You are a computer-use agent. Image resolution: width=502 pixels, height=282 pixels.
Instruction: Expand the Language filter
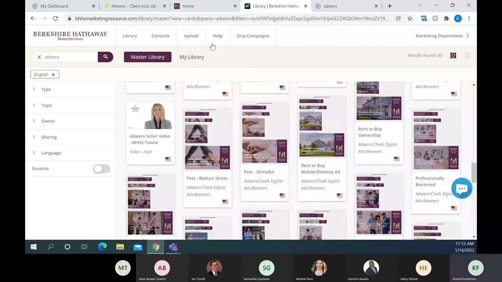click(x=51, y=153)
